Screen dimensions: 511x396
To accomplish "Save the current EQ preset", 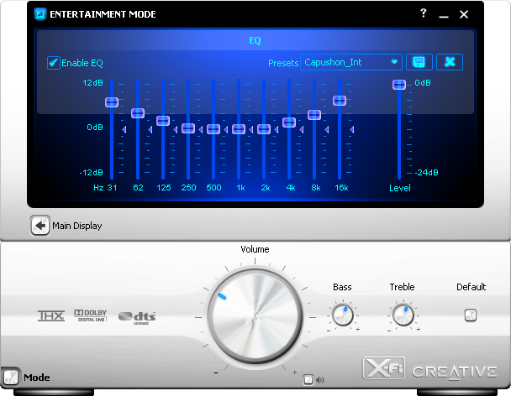I will tap(419, 62).
